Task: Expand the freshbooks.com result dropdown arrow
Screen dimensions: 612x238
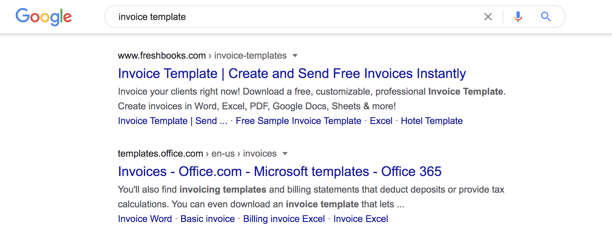Action: (x=295, y=56)
